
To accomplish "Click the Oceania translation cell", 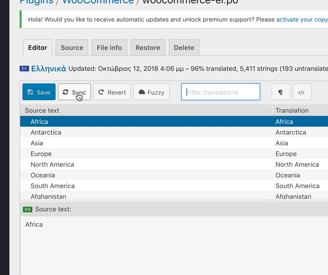I will pyautogui.click(x=301, y=175).
